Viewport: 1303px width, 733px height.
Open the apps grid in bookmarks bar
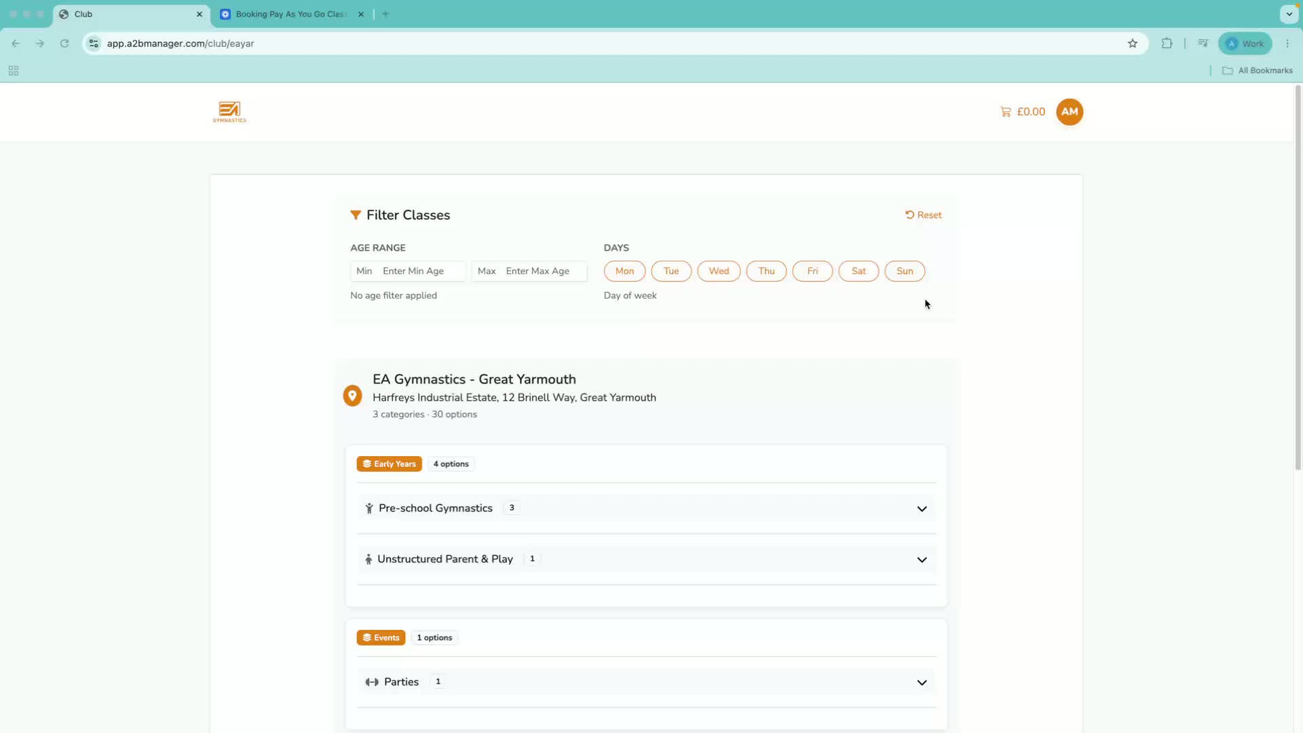pos(14,71)
